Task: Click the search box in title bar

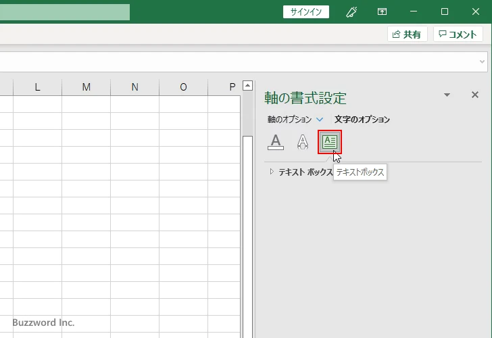Action: click(x=65, y=12)
